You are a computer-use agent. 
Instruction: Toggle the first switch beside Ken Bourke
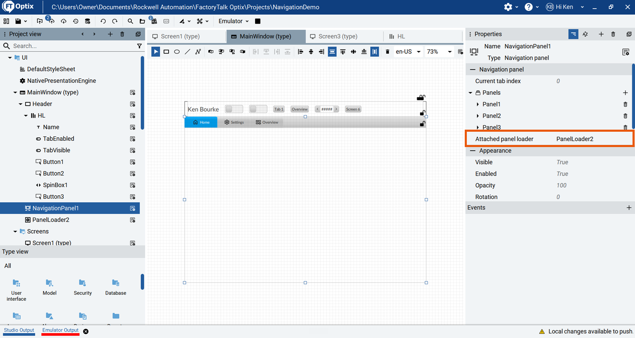[x=234, y=109]
